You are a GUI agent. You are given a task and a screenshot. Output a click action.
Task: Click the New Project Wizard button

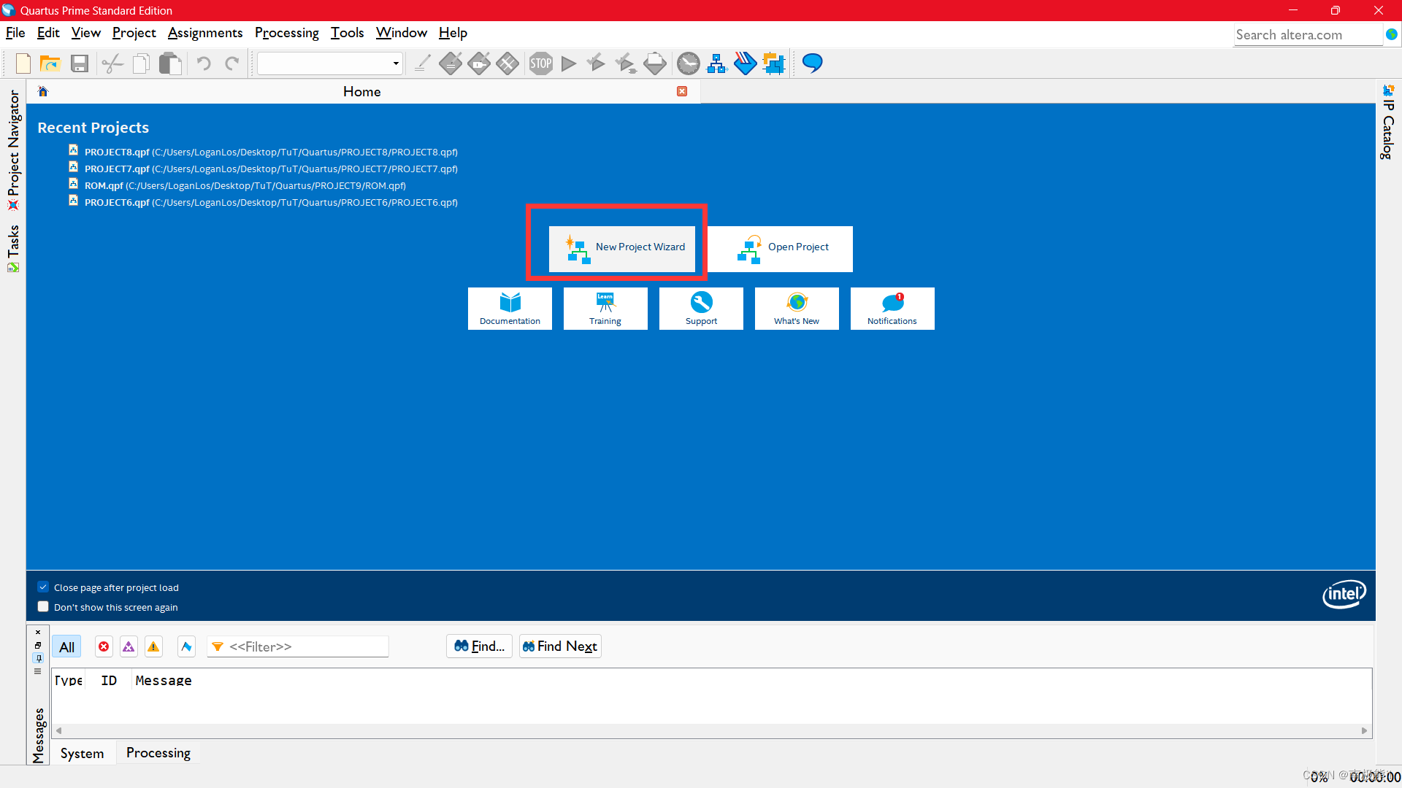pyautogui.click(x=622, y=248)
